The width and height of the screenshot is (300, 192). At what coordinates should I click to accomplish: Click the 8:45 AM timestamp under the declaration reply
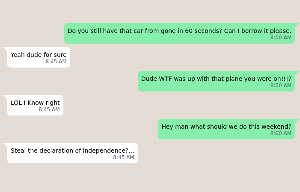pos(124,157)
